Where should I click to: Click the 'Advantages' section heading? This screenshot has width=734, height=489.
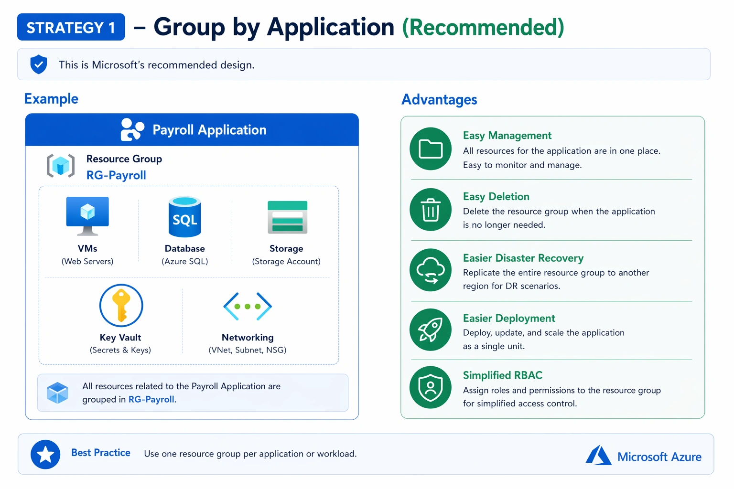point(439,99)
